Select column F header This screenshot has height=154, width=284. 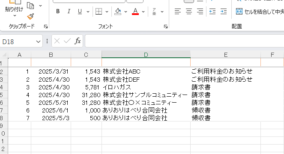click(272, 55)
